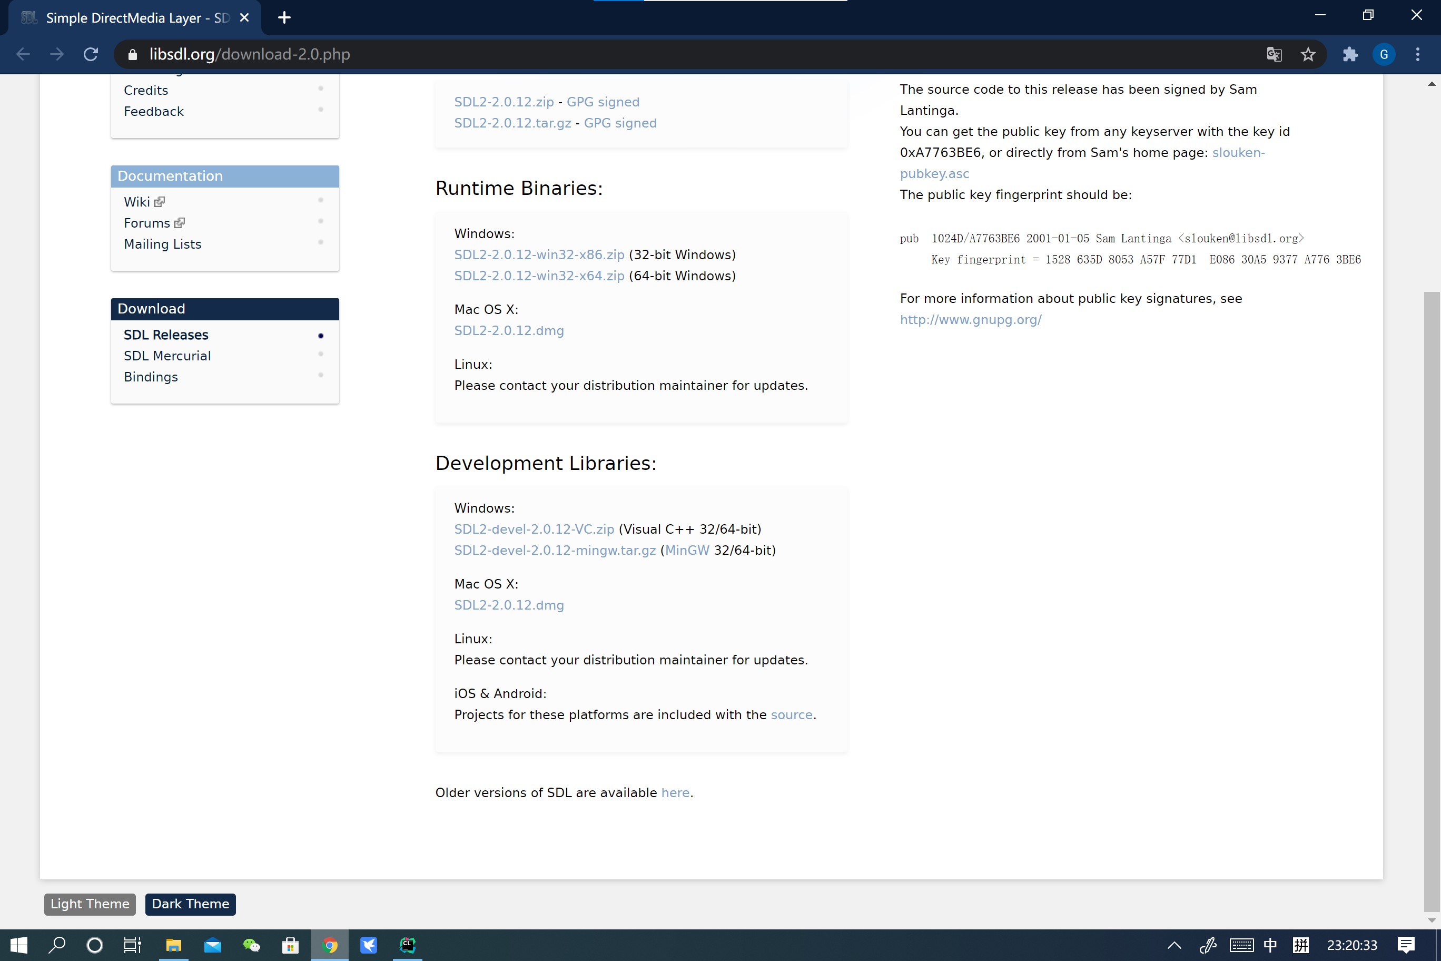
Task: Click the address bar URL
Action: click(249, 54)
